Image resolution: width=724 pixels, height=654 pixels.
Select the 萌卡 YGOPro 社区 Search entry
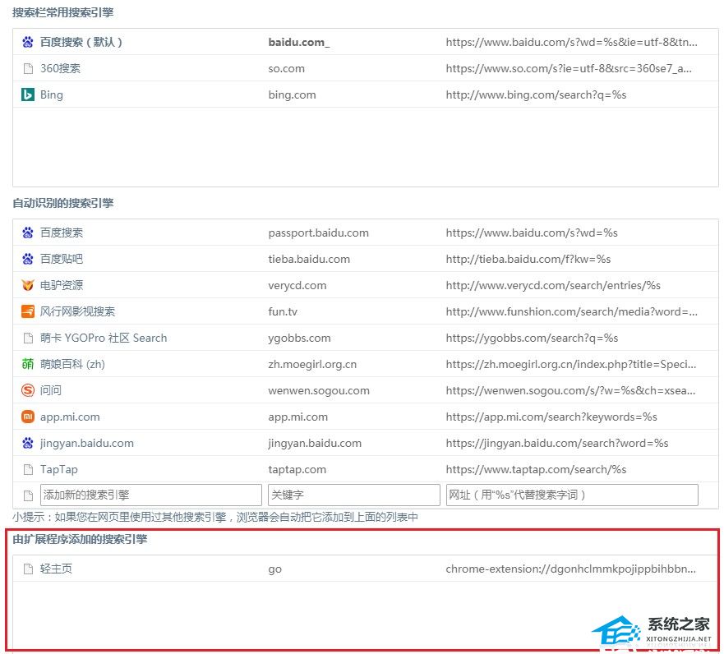103,338
